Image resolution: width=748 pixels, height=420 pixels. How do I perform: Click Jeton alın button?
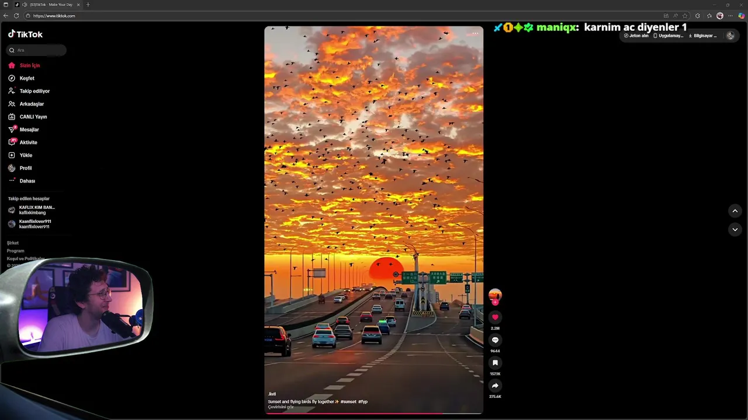(636, 36)
